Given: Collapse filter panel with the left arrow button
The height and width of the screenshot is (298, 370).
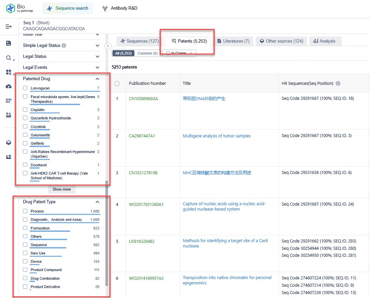Looking at the screenshot, I should (x=108, y=46).
